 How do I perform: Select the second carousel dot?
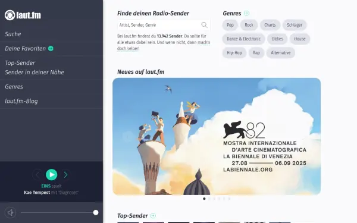tap(209, 199)
